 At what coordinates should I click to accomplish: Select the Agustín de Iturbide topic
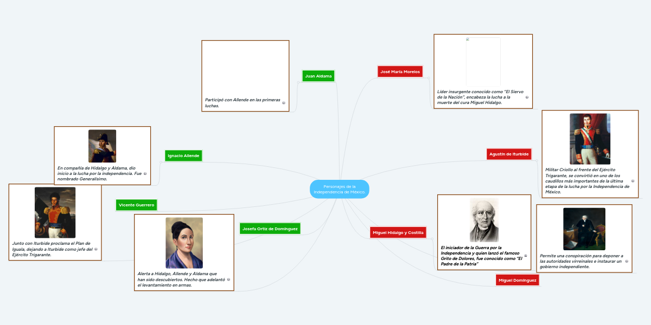tap(509, 154)
